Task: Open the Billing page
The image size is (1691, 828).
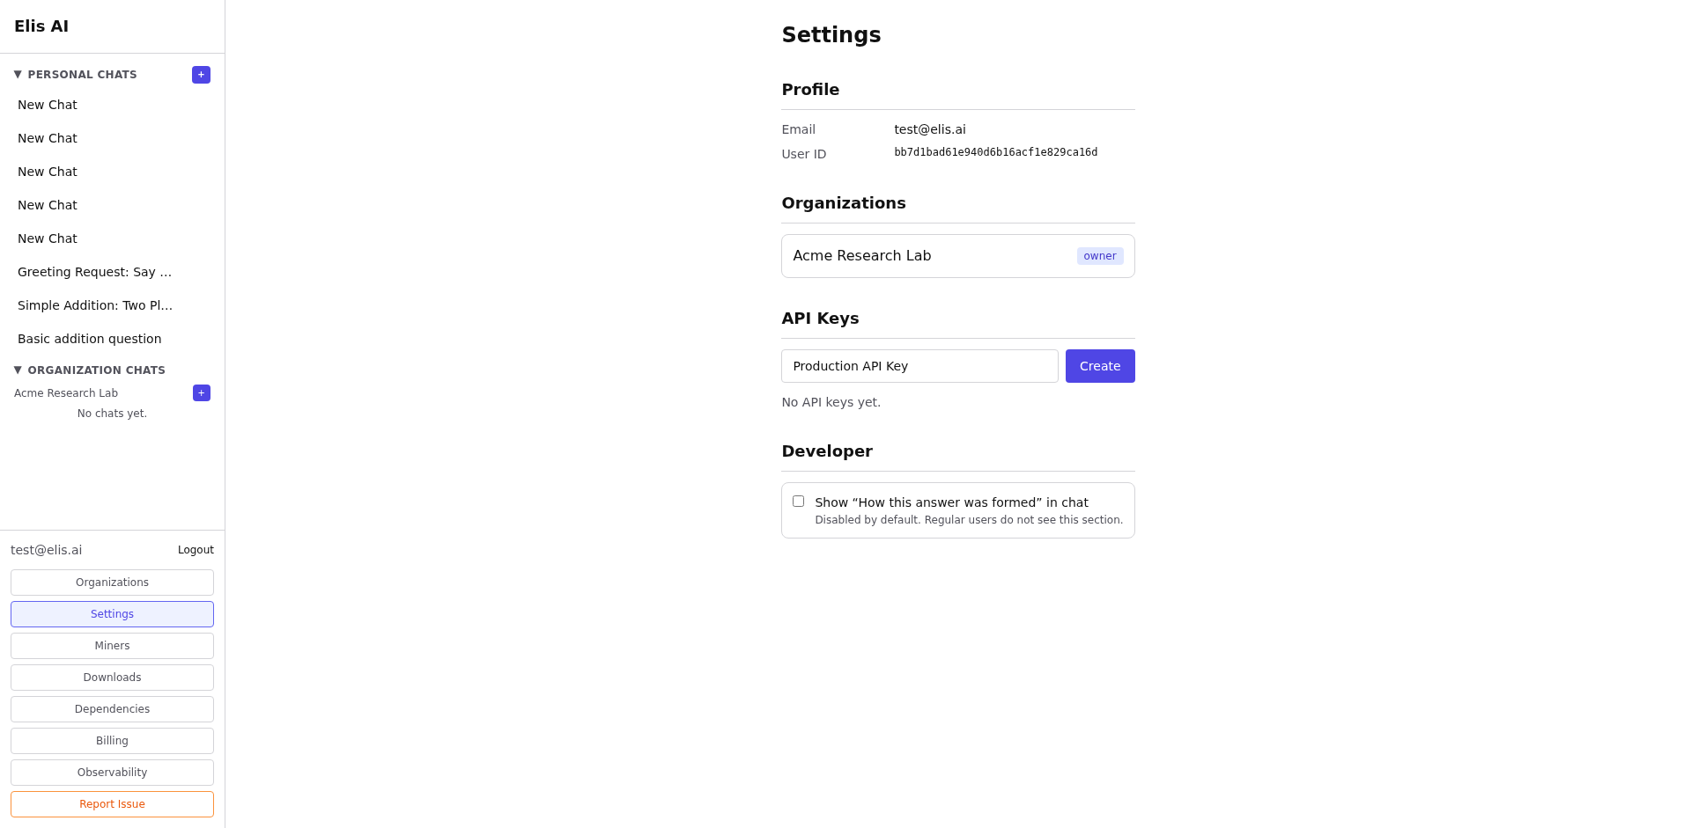Action: click(112, 740)
